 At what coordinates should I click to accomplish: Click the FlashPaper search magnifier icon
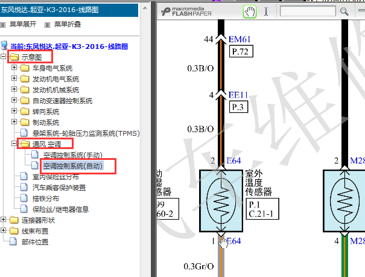pos(344,11)
